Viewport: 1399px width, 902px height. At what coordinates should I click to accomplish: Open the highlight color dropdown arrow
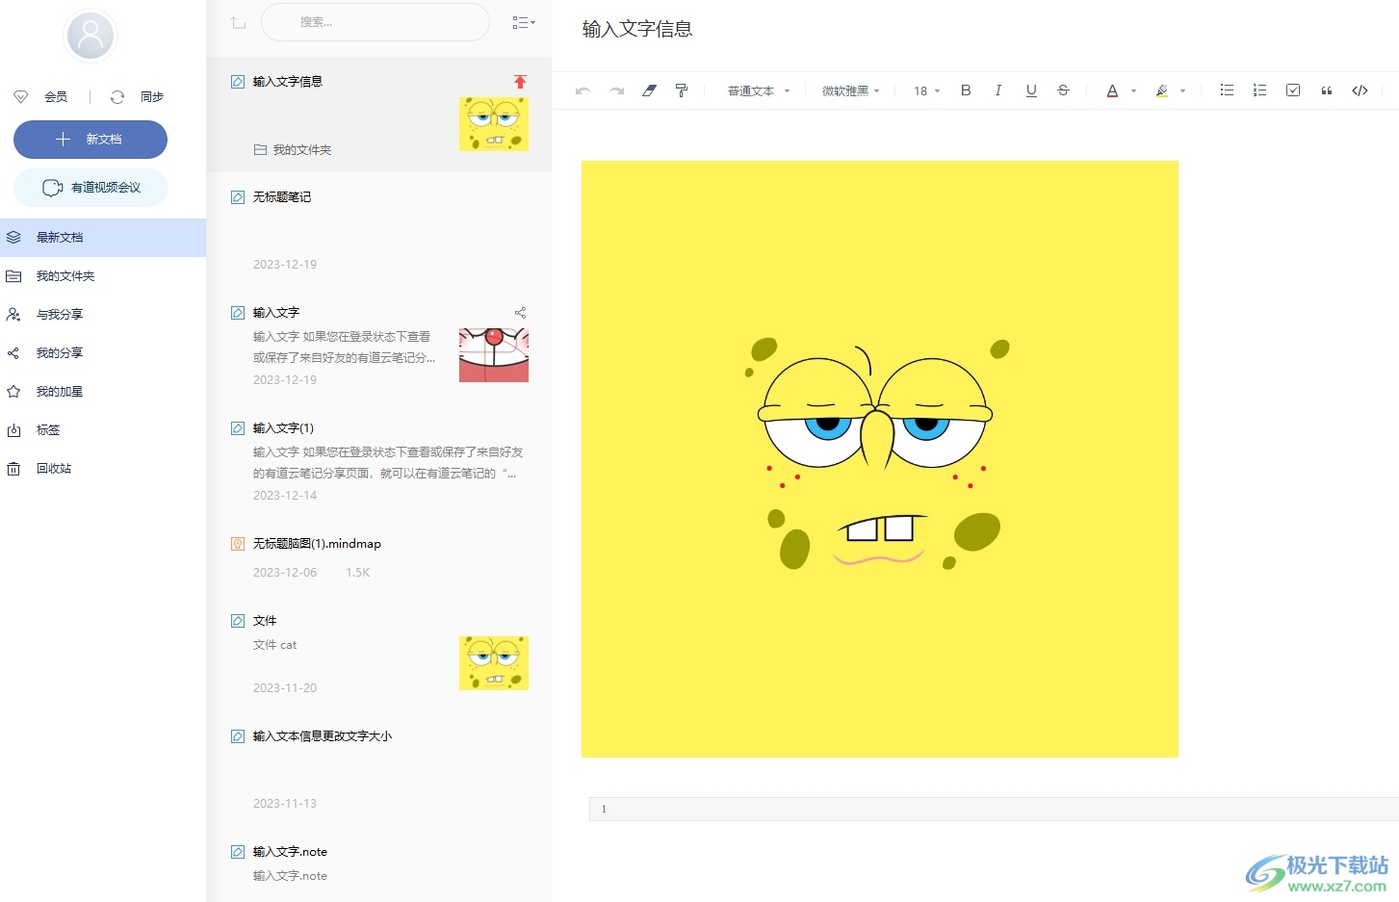pos(1182,91)
